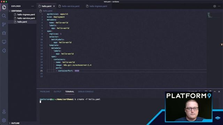The height and width of the screenshot is (125, 223).
Task: Open the DEBUG CONSOLE panel tab
Action: pyautogui.click(x=86, y=92)
